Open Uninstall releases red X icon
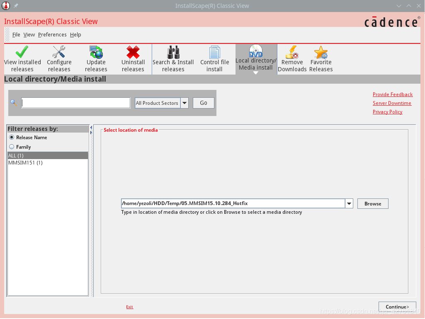Image resolution: width=425 pixels, height=319 pixels. pyautogui.click(x=133, y=52)
